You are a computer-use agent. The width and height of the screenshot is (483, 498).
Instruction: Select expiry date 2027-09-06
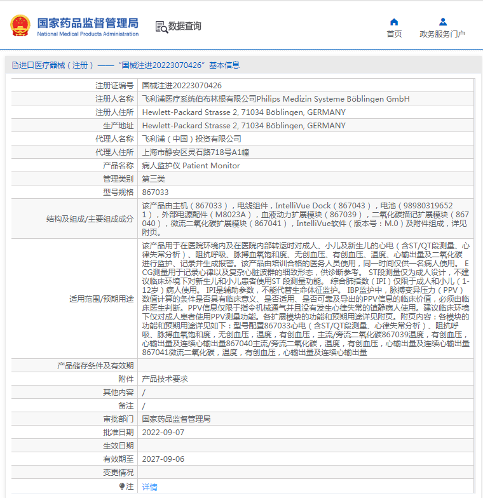point(163,459)
